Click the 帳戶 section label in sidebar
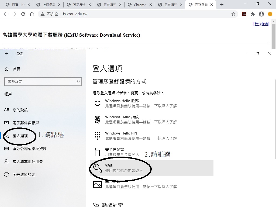Image resolution: width=276 pixels, height=207 pixels. (x=8, y=94)
